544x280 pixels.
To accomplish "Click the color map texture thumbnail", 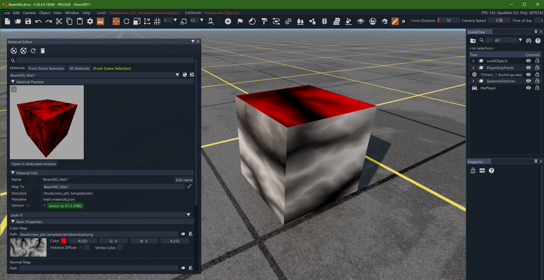I will click(x=29, y=247).
